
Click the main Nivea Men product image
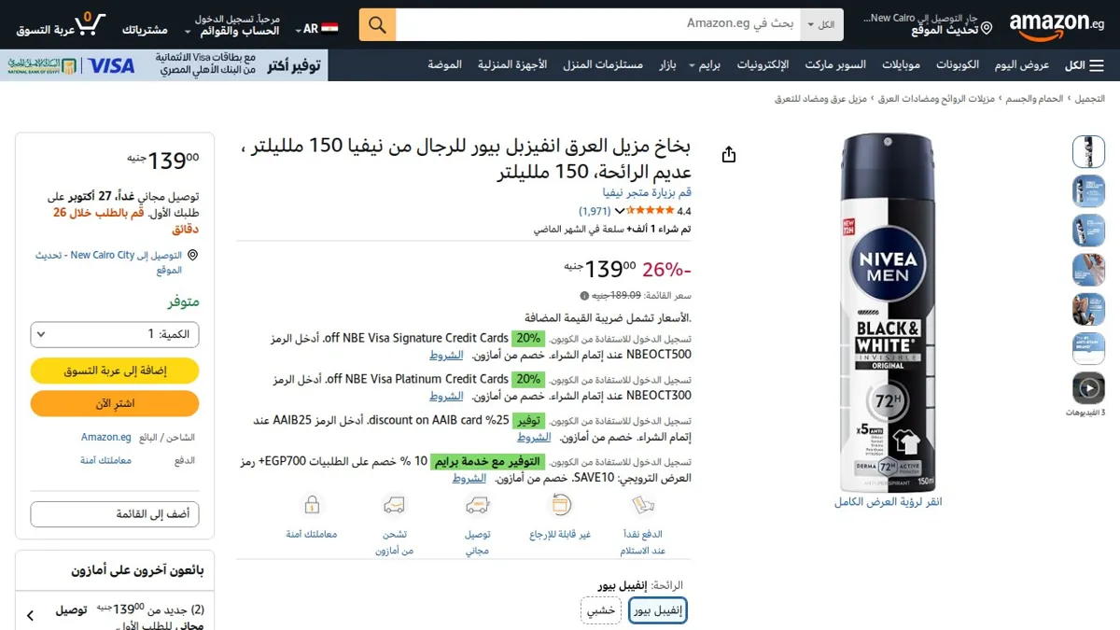pyautogui.click(x=888, y=313)
